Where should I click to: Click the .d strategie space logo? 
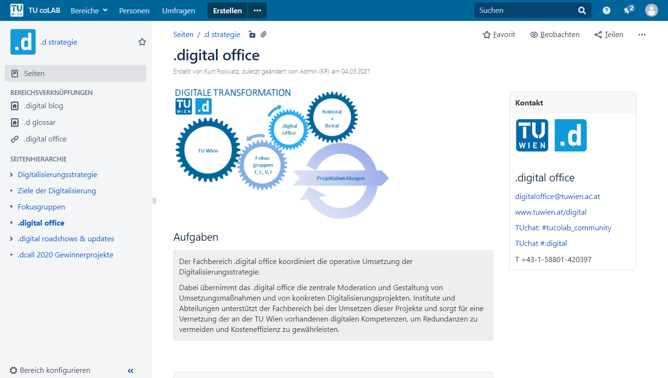(x=23, y=42)
